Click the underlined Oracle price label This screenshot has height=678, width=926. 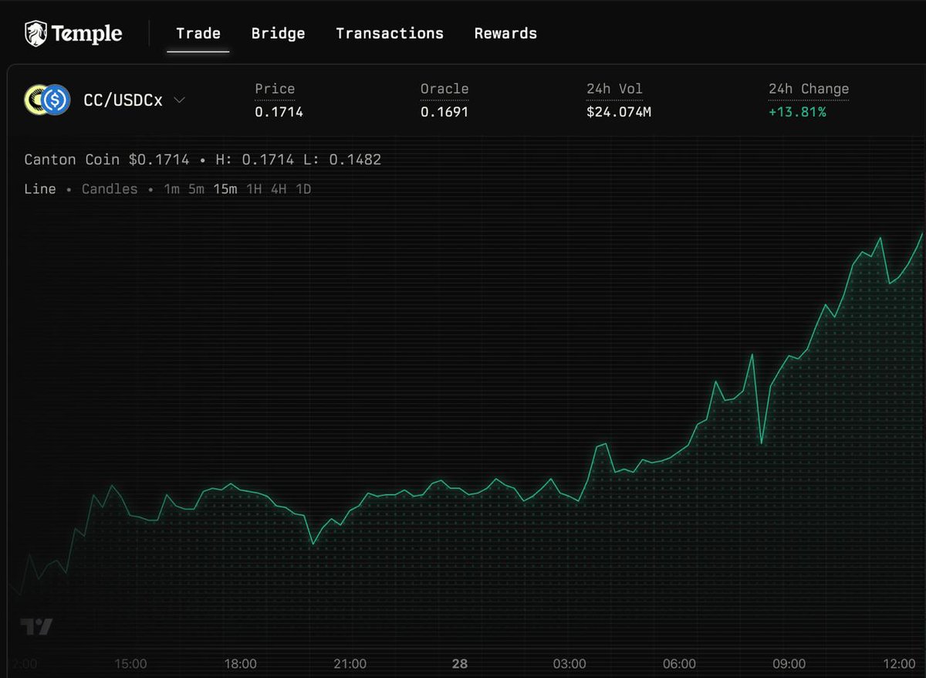[444, 89]
